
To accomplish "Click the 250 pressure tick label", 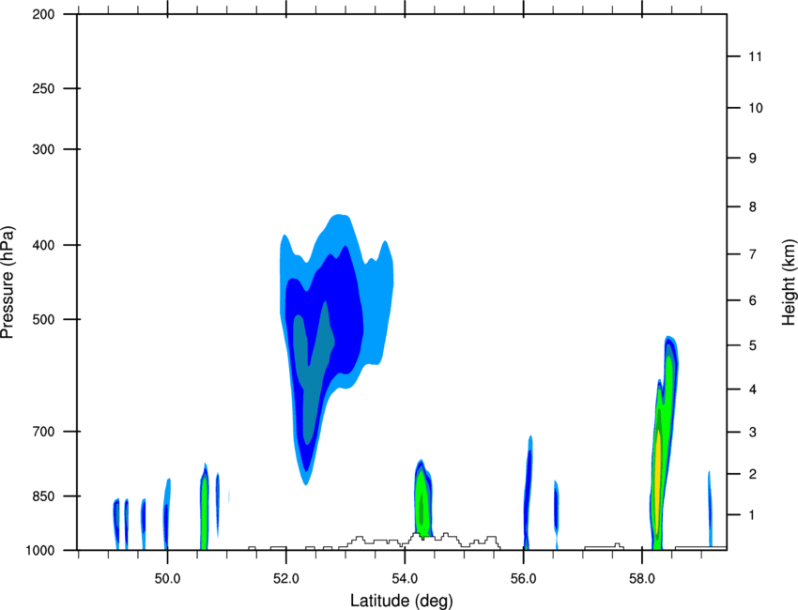I will tap(43, 88).
